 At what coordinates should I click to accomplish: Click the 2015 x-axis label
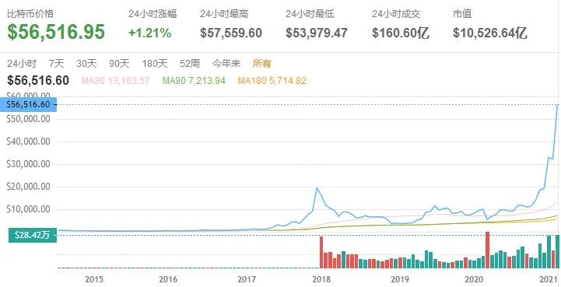[94, 279]
